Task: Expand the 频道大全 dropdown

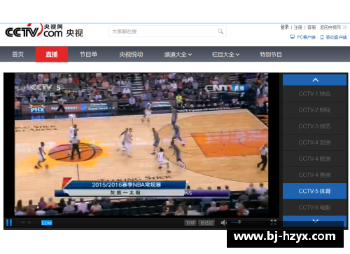Action: [178, 55]
